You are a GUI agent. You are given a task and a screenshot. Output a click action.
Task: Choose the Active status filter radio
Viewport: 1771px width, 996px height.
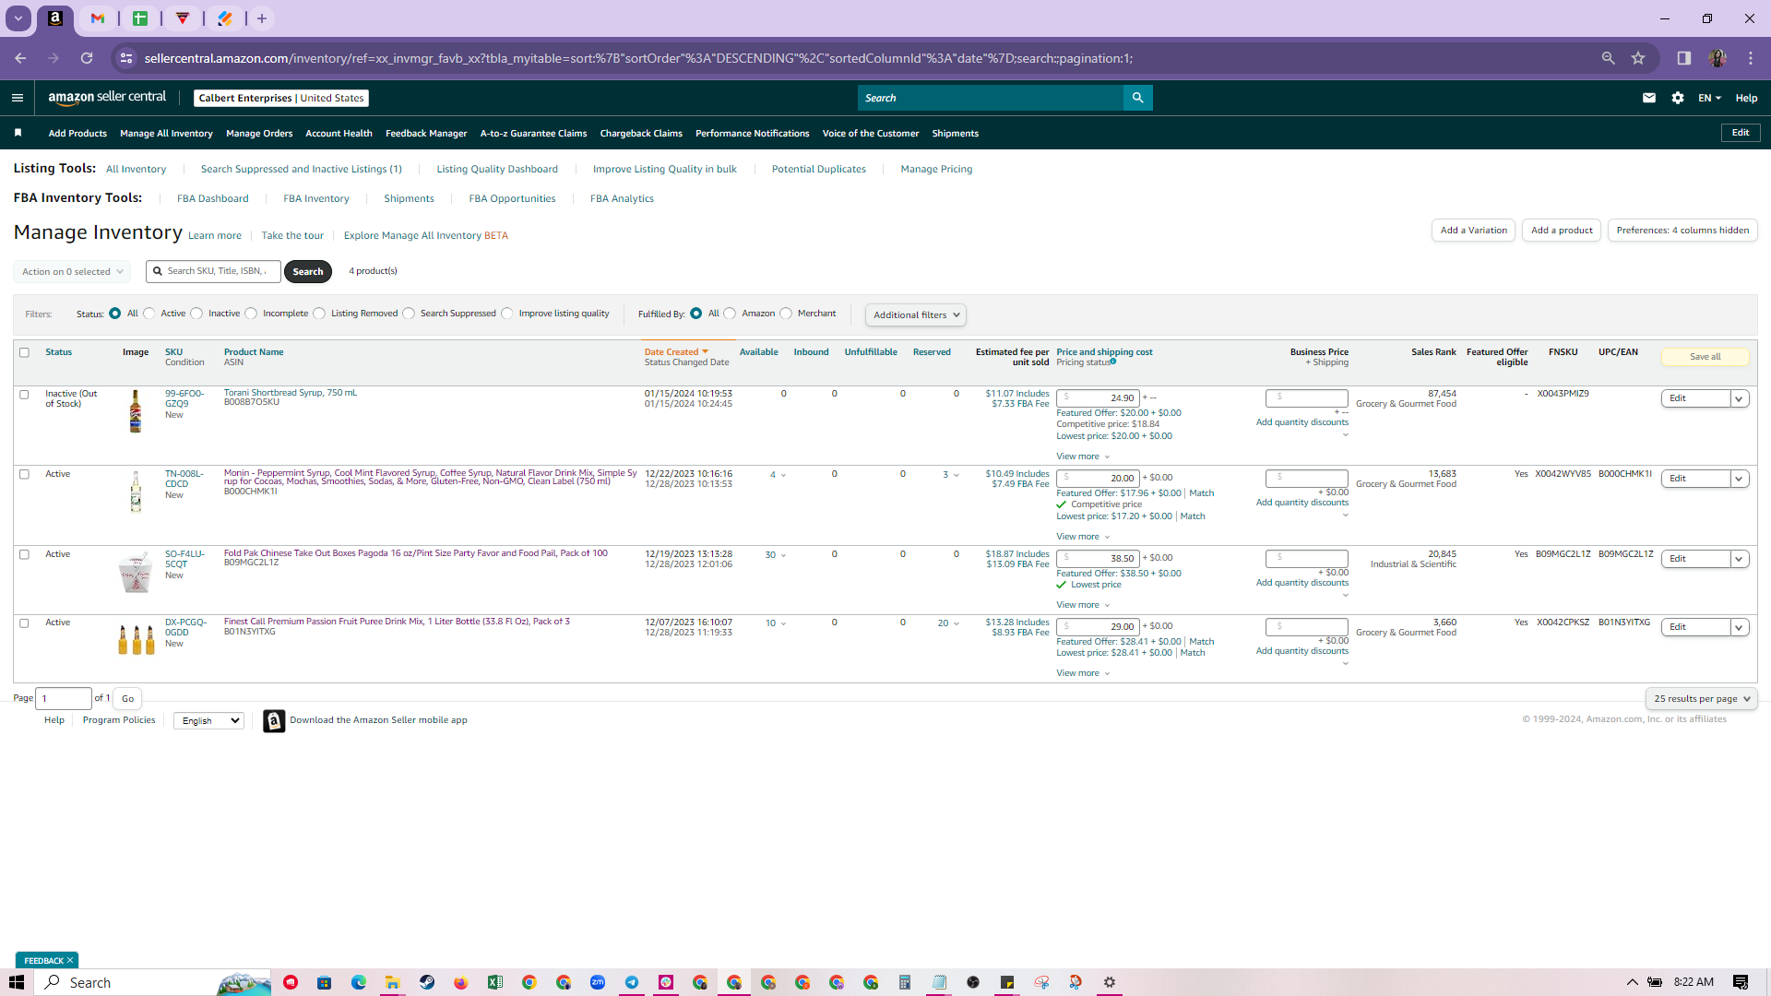tap(149, 314)
